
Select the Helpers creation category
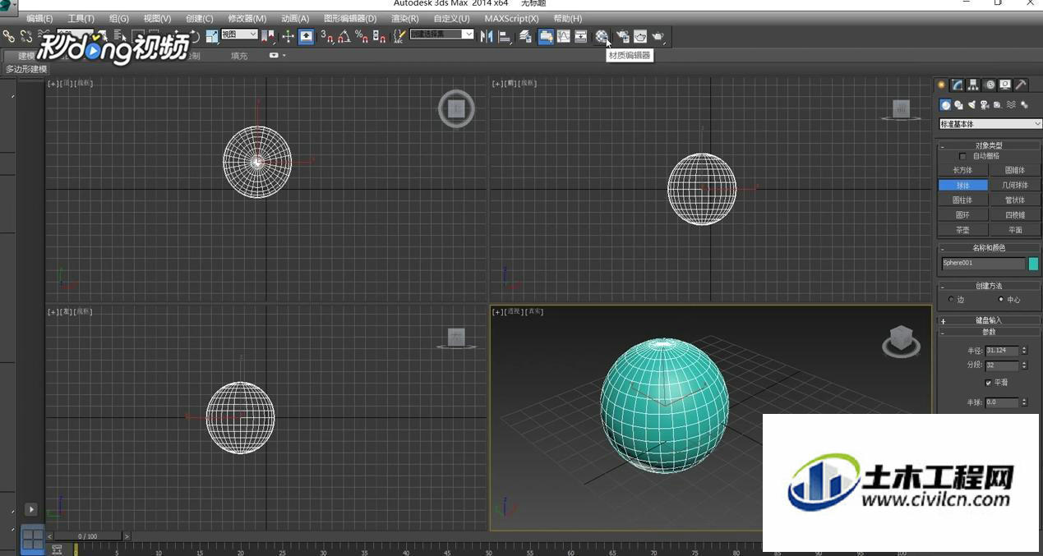(997, 104)
